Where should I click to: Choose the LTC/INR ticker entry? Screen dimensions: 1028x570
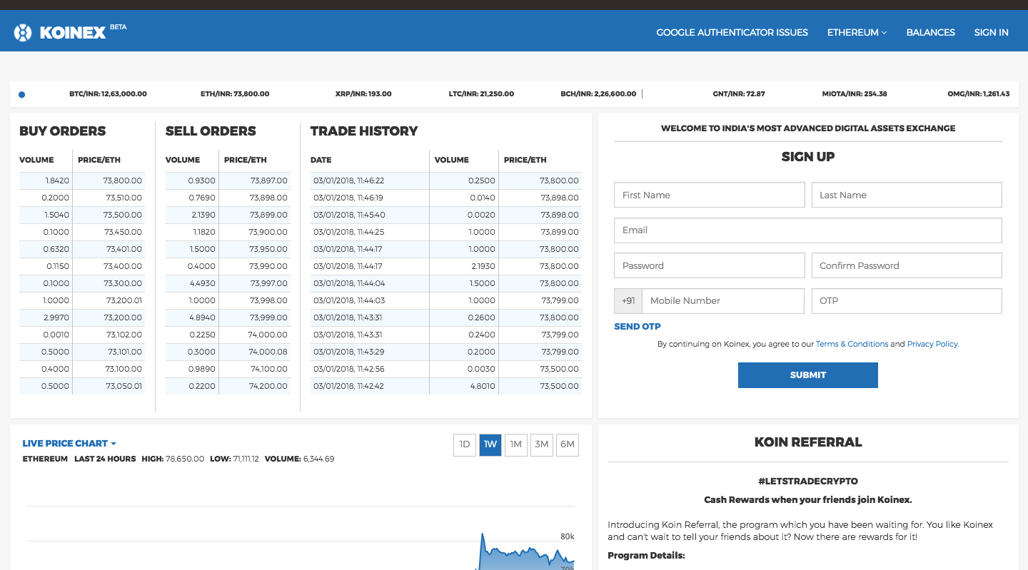[481, 93]
